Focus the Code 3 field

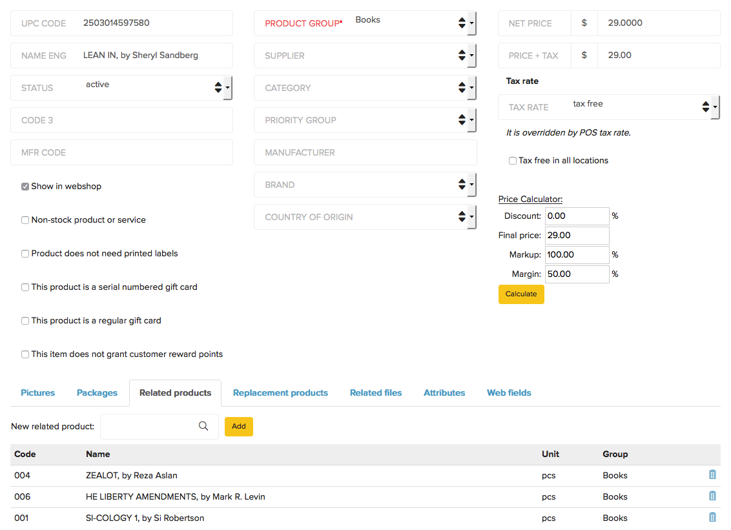point(121,120)
